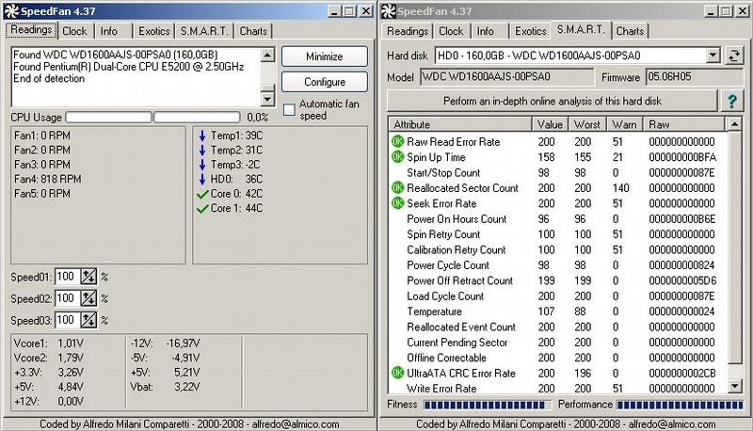Perform an in-depth online analysis of this hard disk
The width and height of the screenshot is (753, 431).
tap(553, 101)
